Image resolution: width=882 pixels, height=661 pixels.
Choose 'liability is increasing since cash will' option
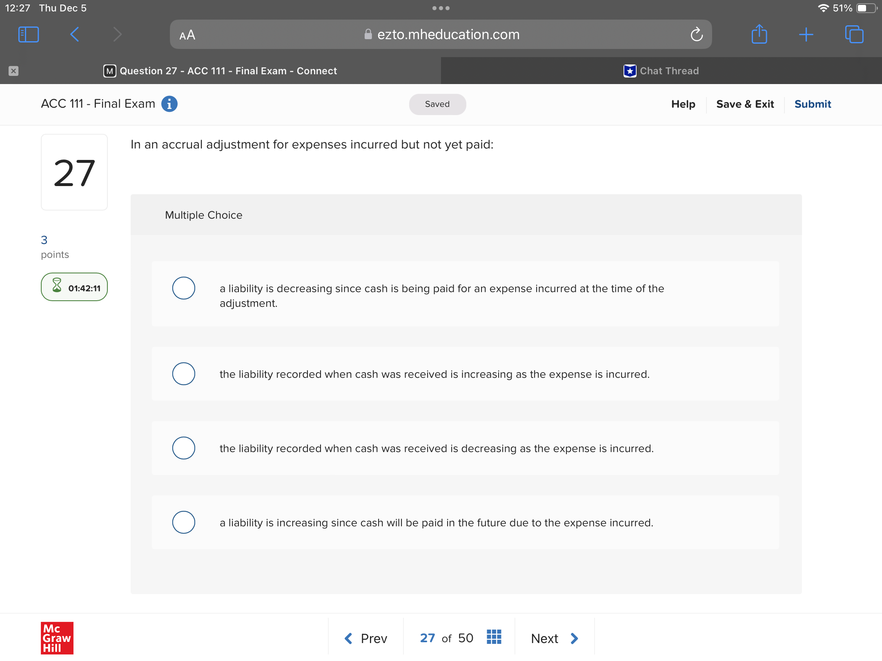pyautogui.click(x=184, y=522)
